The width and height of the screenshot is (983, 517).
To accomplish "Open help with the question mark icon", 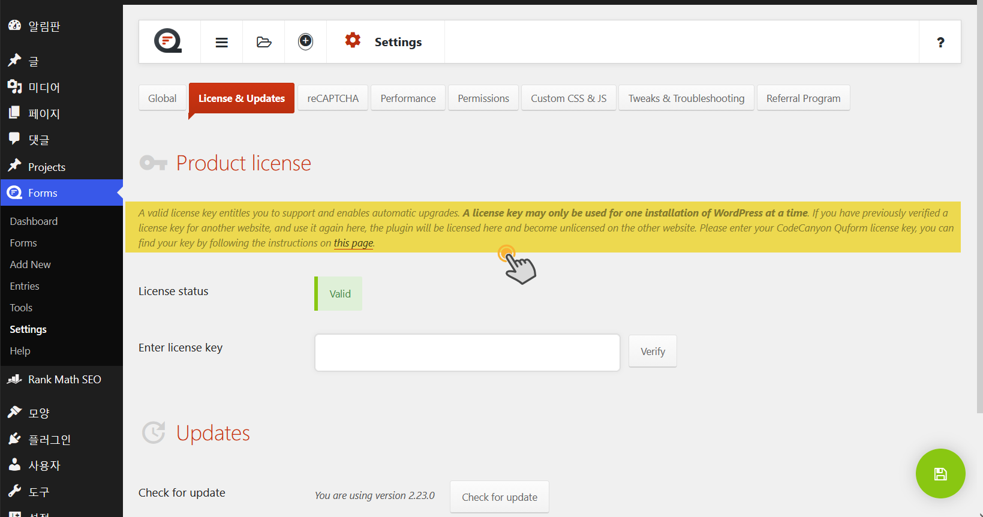I will click(940, 42).
